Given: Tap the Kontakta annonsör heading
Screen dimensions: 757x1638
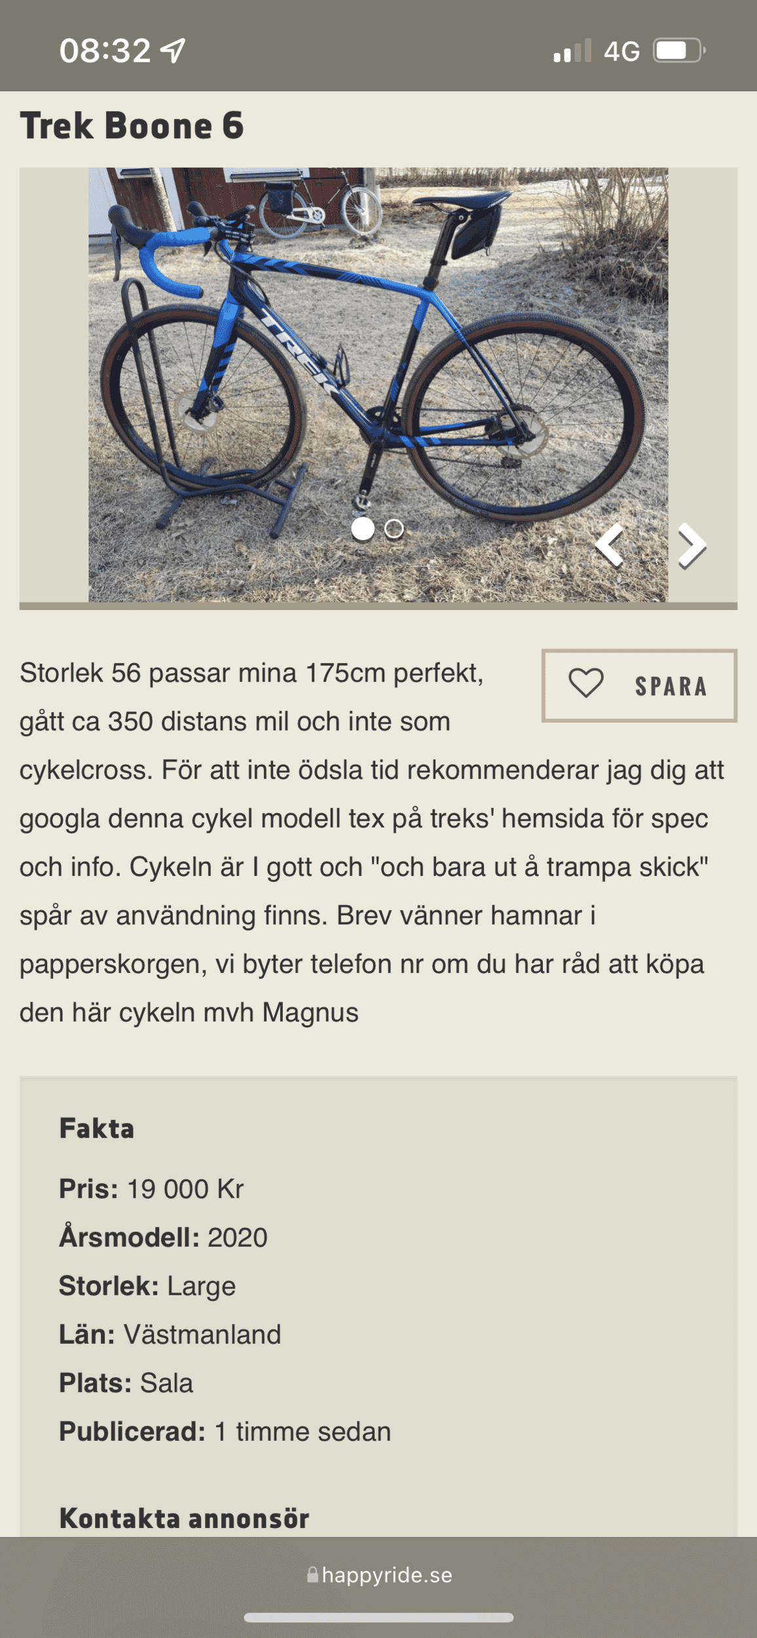Looking at the screenshot, I should (x=184, y=1518).
